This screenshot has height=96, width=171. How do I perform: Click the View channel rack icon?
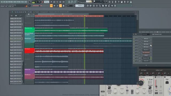coord(94,6)
